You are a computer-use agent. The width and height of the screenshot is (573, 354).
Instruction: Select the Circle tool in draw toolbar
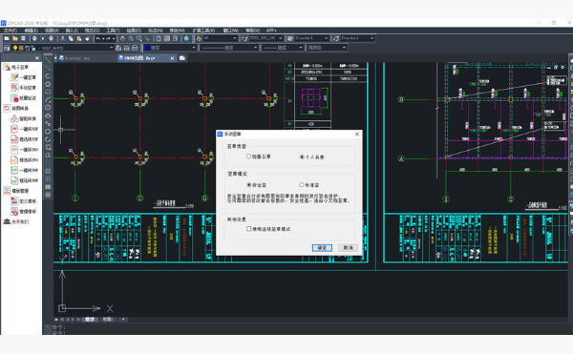tap(48, 108)
